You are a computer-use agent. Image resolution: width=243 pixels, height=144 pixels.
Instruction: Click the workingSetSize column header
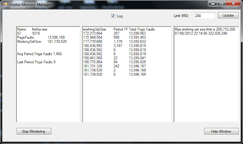(95, 29)
